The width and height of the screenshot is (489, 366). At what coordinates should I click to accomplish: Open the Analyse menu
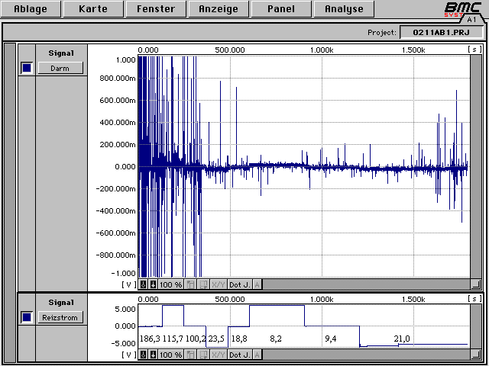344,9
